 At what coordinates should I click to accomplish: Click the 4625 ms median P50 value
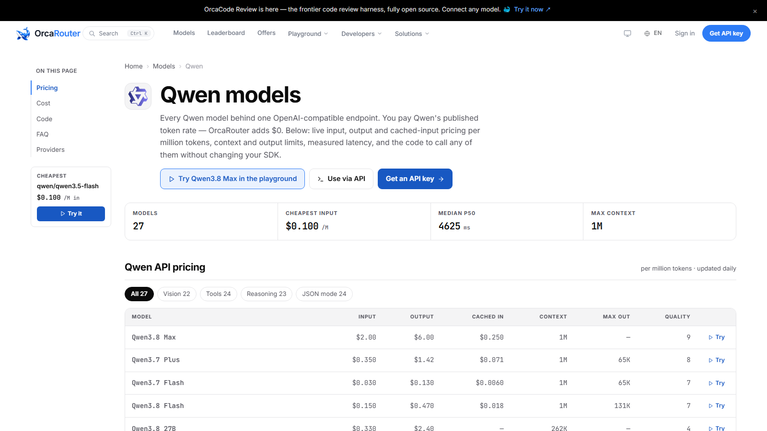[x=454, y=227]
